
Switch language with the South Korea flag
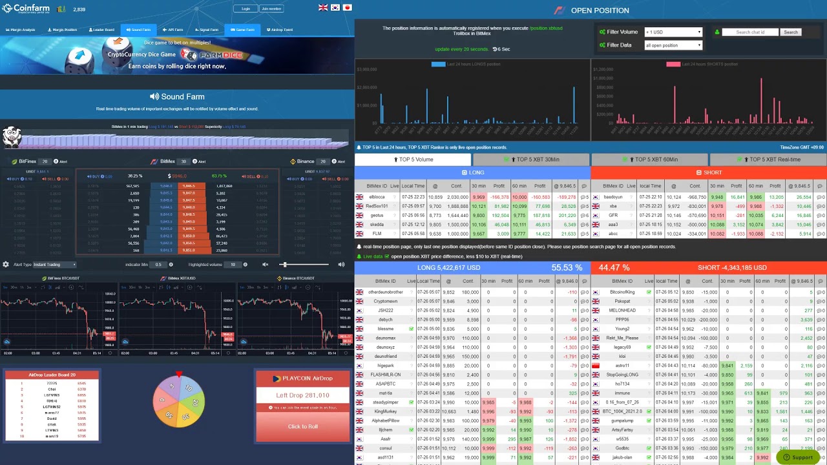(335, 8)
